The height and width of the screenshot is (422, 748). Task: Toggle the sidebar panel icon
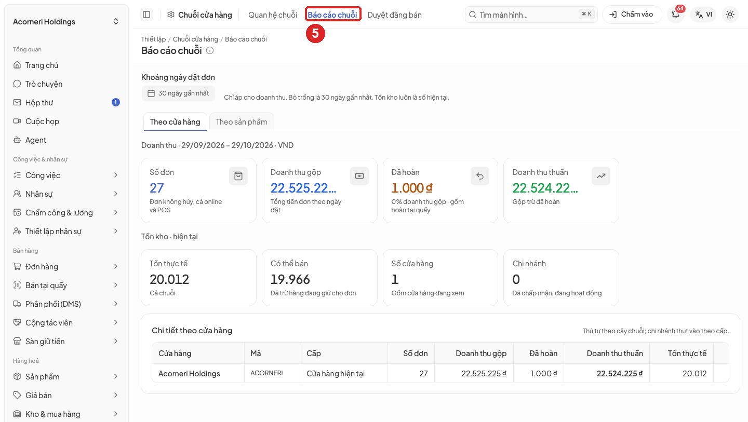coord(146,15)
